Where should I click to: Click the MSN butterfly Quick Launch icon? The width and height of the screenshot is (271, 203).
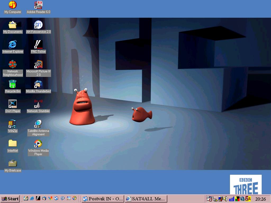[50, 199]
